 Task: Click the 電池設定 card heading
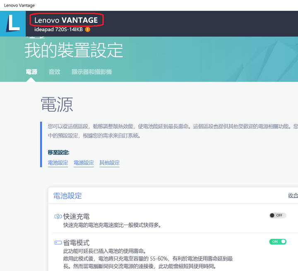[x=67, y=196]
